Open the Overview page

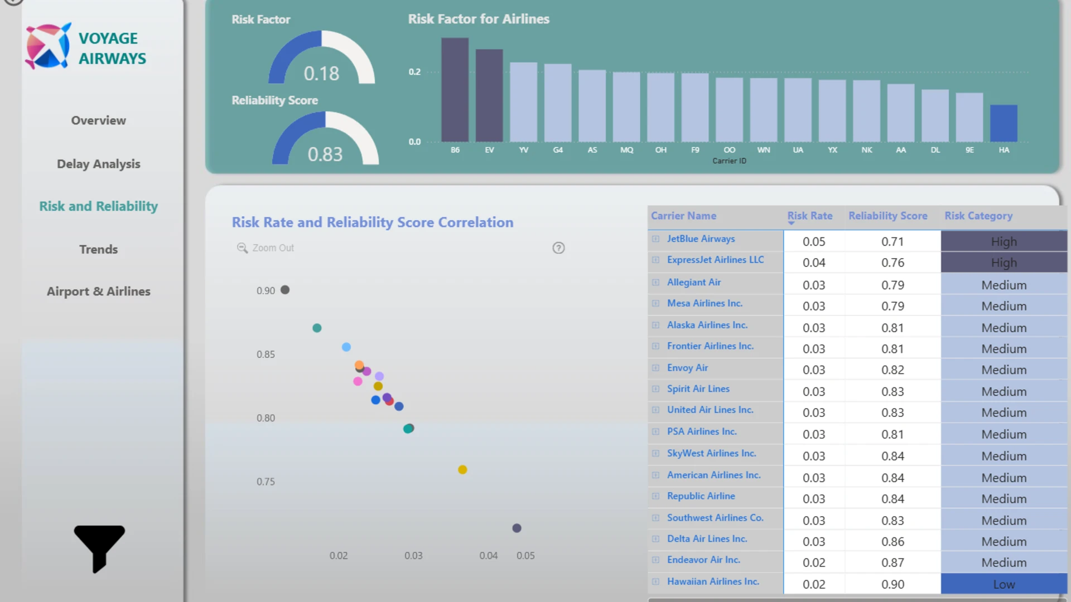tap(99, 120)
